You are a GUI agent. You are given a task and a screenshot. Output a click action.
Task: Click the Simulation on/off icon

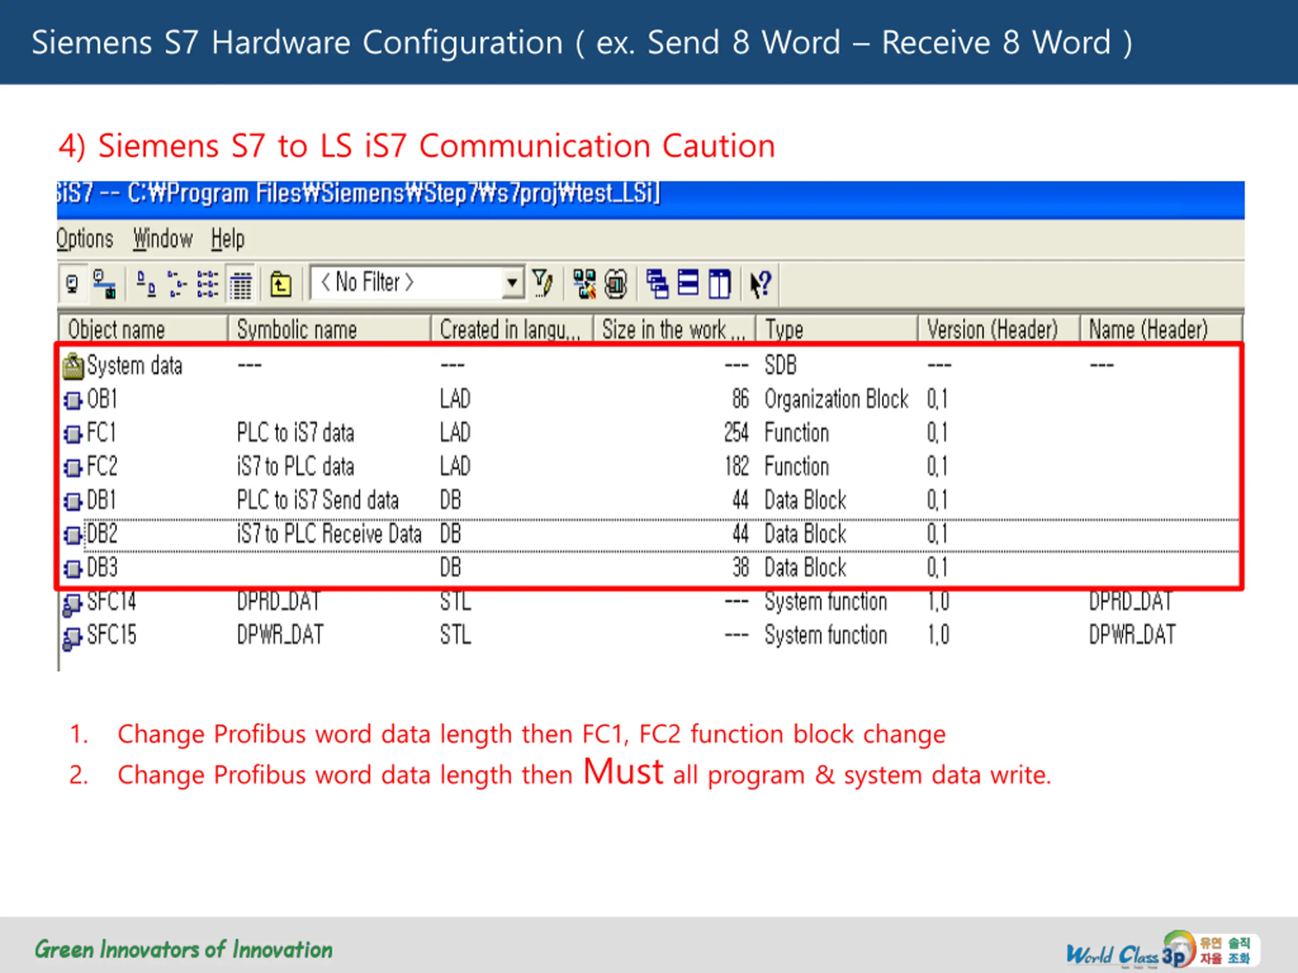[616, 284]
